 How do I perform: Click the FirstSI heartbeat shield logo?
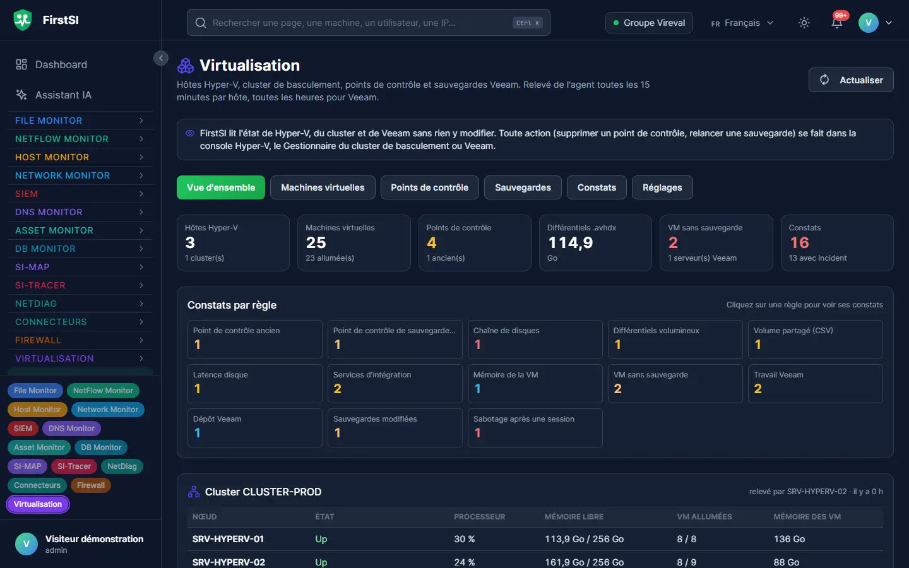23,20
